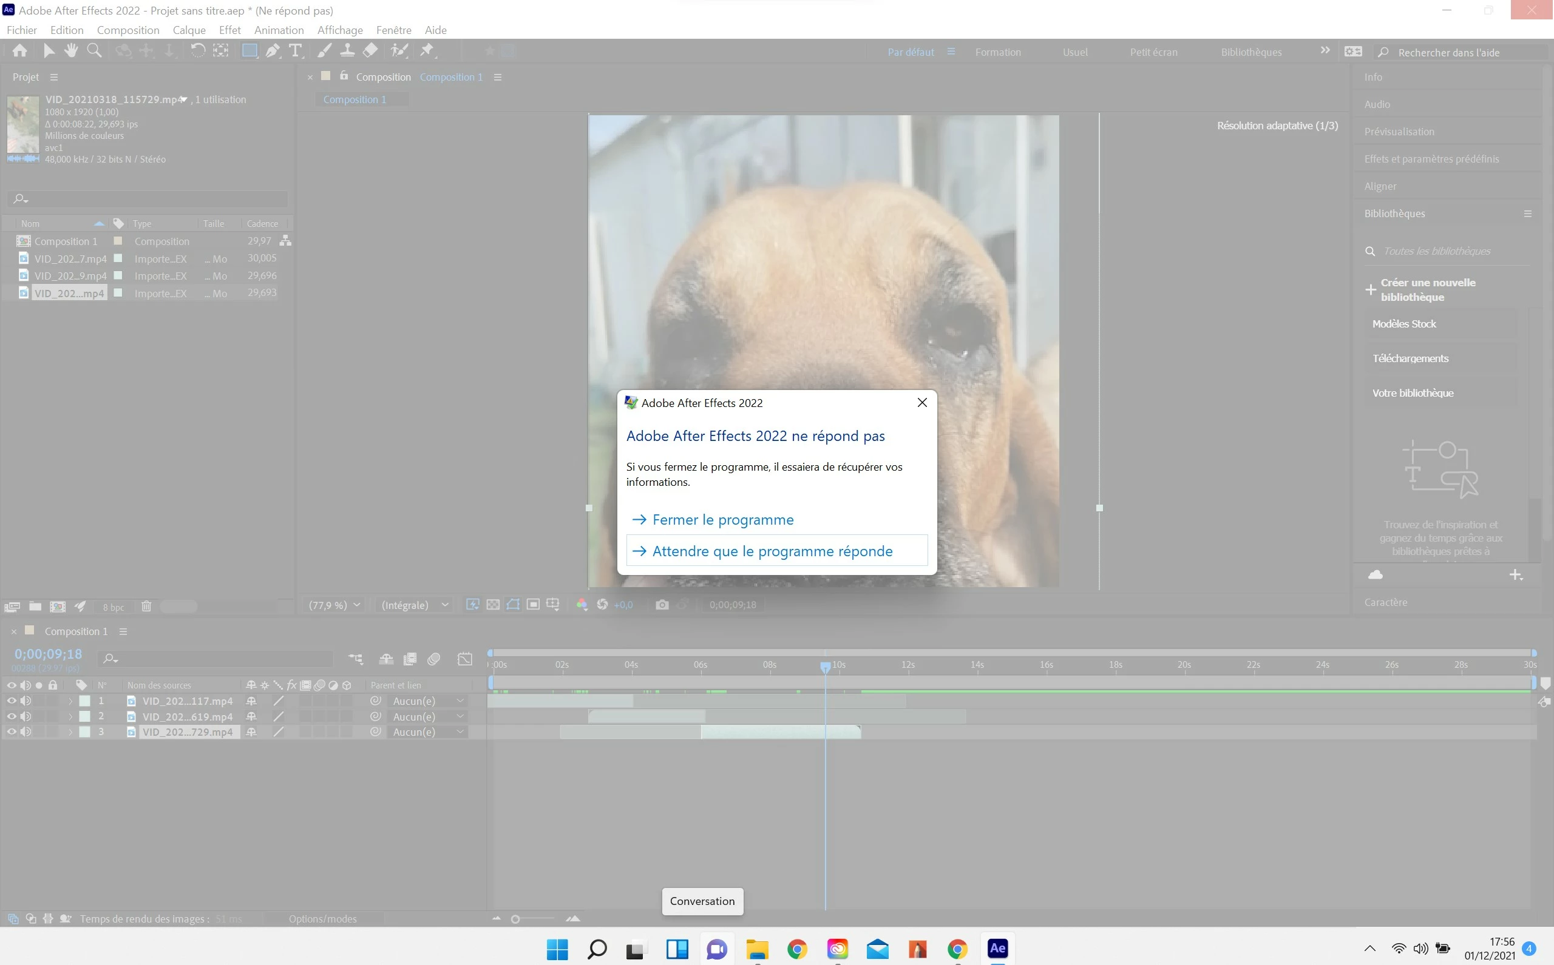Select the Eraser tool
Viewport: 1554px width, 965px height.
pyautogui.click(x=370, y=50)
